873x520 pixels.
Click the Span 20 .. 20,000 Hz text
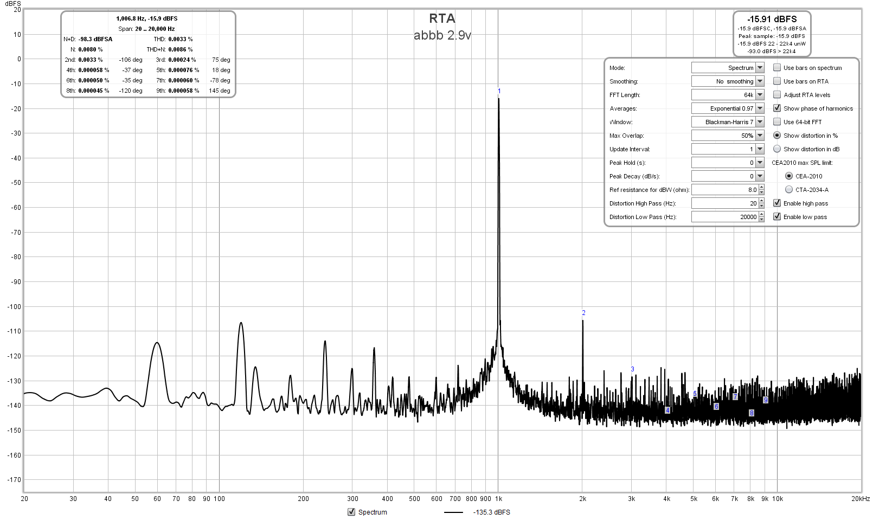coord(146,29)
